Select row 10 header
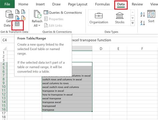This screenshot has width=158, height=120. tap(4, 87)
